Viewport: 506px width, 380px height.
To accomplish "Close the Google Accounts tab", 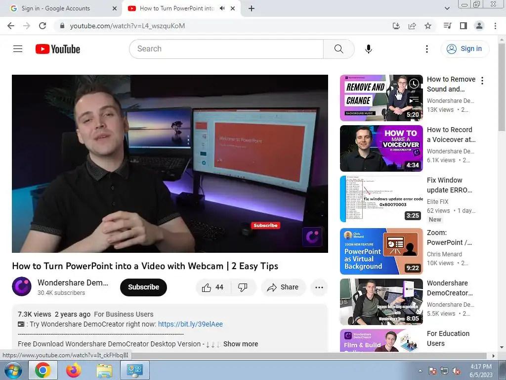I will pos(114,8).
